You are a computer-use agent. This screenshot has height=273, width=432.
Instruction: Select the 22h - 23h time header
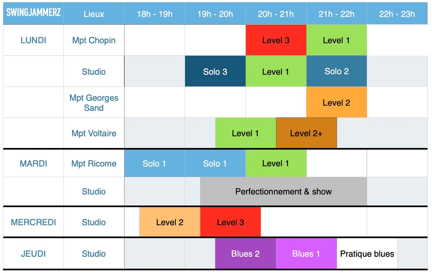click(x=397, y=14)
